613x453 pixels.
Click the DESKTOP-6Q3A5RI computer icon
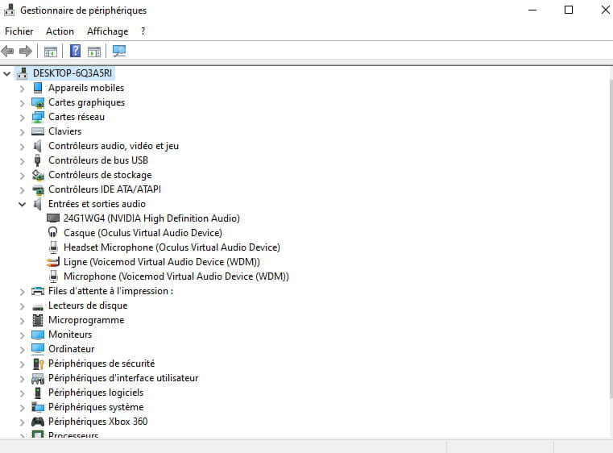point(23,73)
